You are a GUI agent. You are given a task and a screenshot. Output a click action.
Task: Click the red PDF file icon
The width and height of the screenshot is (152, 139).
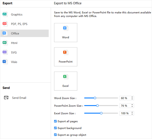(5, 24)
